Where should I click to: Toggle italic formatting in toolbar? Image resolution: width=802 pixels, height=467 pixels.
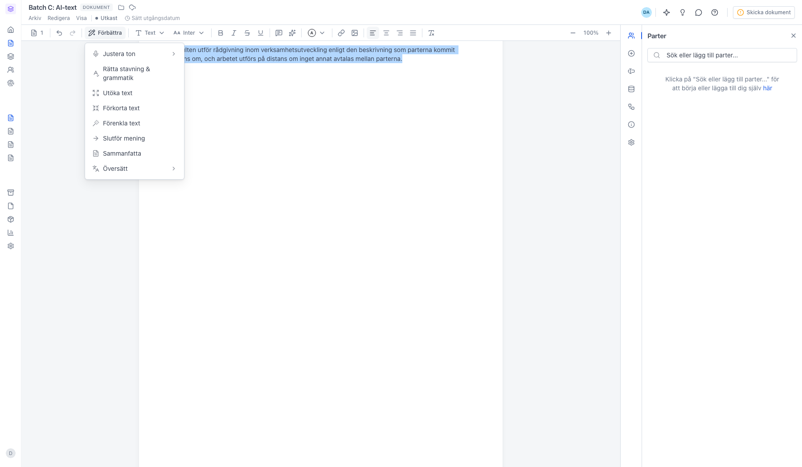coord(234,33)
